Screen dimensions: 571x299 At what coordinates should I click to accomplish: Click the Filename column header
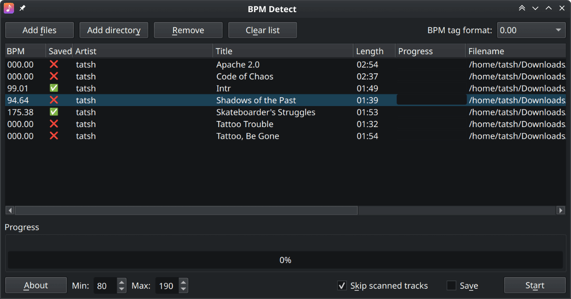point(516,51)
